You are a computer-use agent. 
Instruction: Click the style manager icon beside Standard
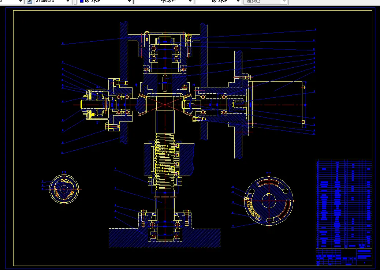coord(30,1)
